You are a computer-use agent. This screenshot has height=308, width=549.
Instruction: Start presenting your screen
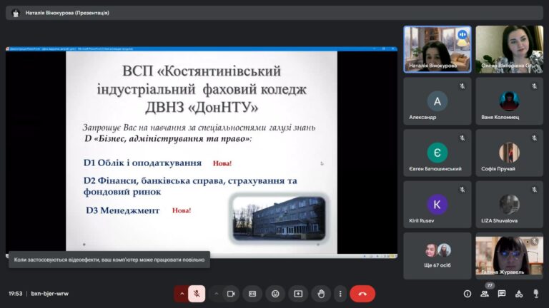pos(298,294)
